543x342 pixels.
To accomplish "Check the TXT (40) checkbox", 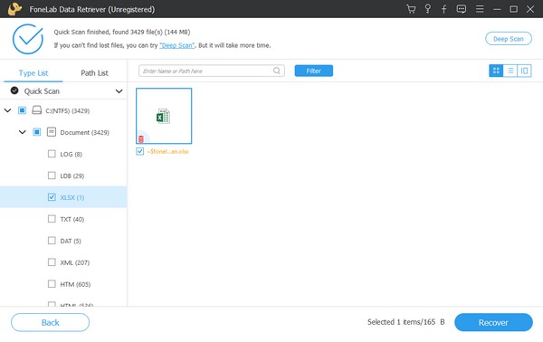I will [52, 219].
